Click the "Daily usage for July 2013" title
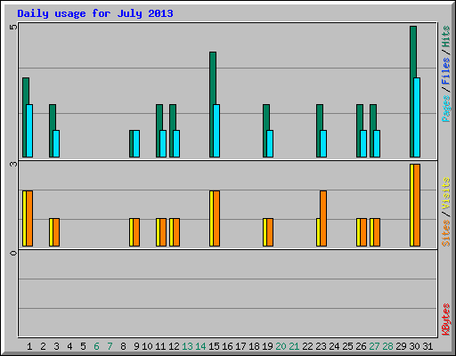 click(95, 14)
